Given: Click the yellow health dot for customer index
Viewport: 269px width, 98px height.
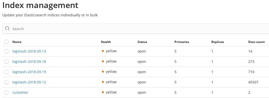Looking at the screenshot, I should [103, 92].
